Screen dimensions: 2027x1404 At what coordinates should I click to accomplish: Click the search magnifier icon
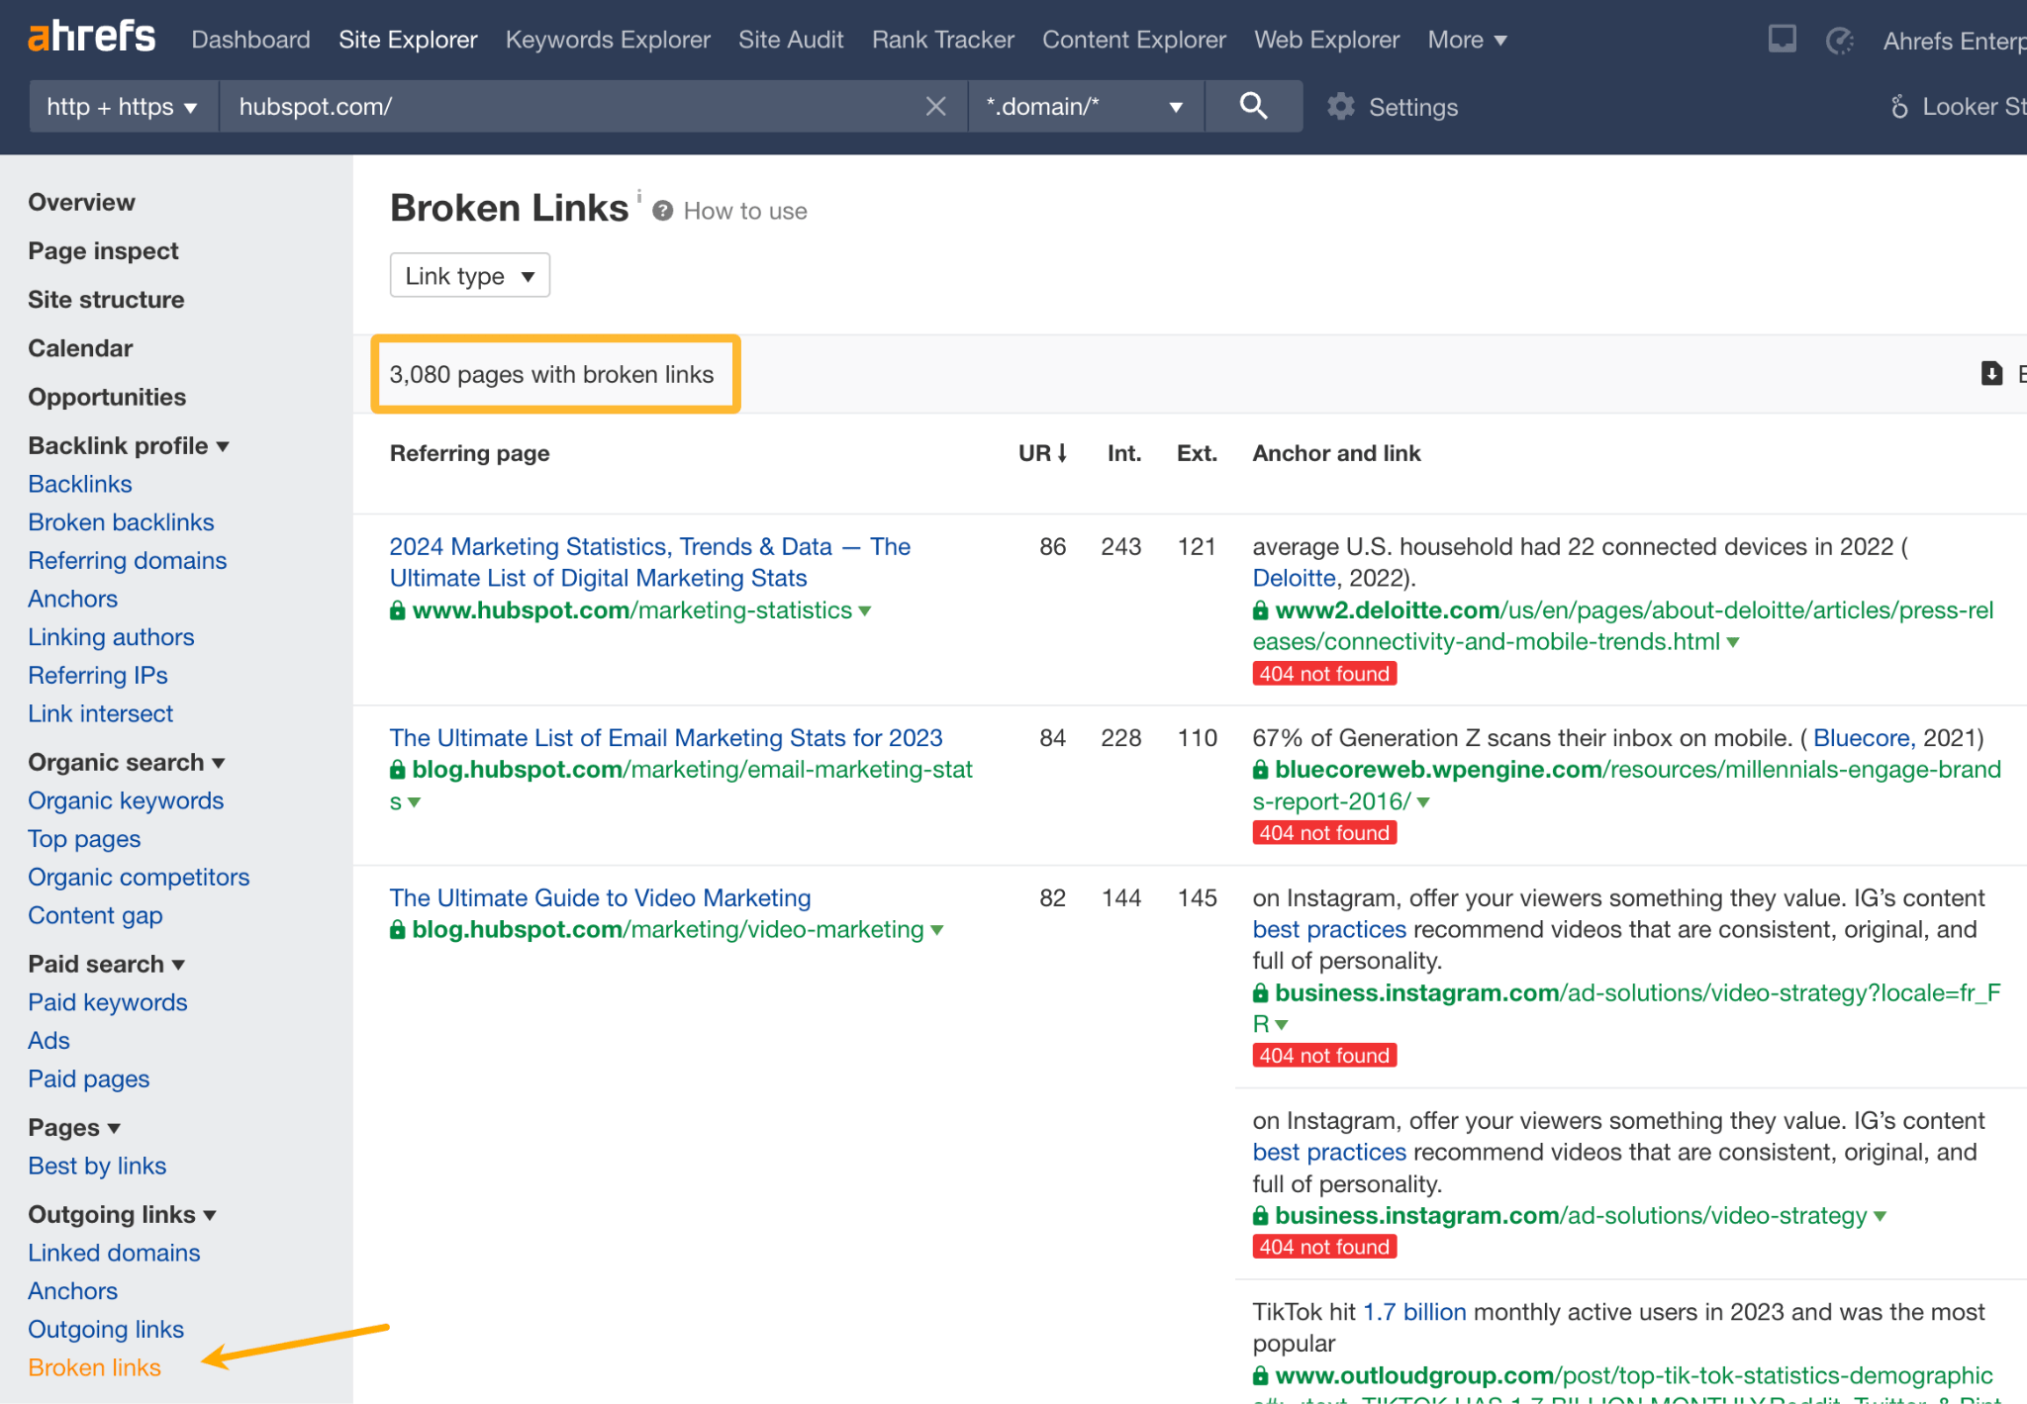(x=1254, y=106)
